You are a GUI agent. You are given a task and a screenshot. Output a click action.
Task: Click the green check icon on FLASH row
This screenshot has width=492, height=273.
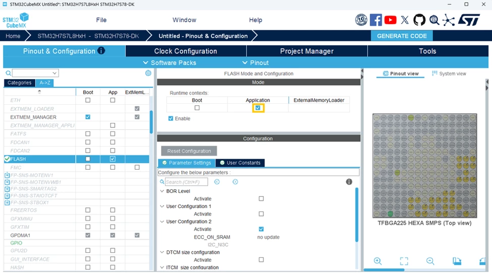click(7, 159)
